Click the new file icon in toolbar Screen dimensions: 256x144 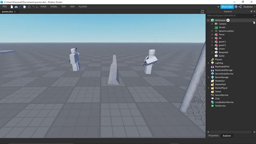pyautogui.click(x=12, y=7)
